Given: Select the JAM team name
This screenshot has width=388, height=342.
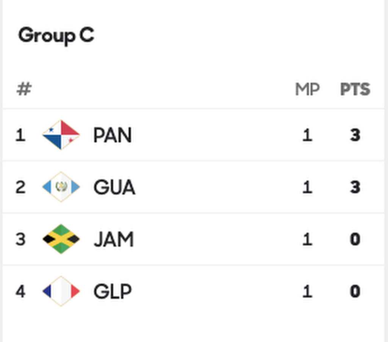Looking at the screenshot, I should [x=113, y=239].
